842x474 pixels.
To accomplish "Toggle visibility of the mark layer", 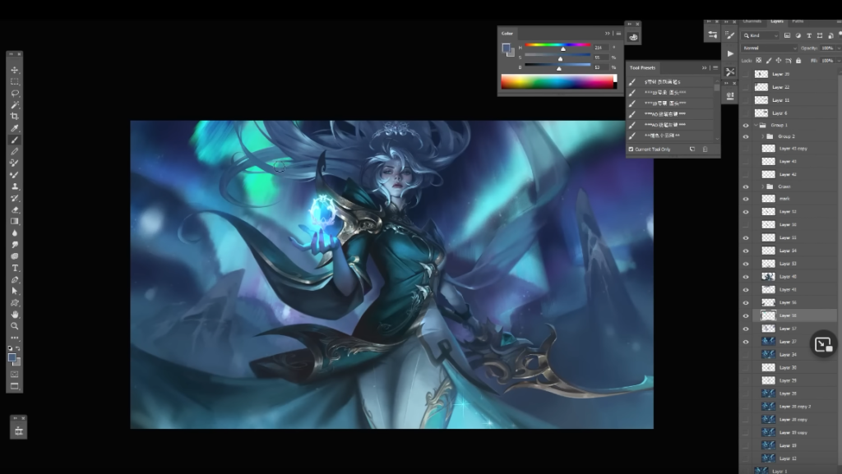I will coord(746,199).
